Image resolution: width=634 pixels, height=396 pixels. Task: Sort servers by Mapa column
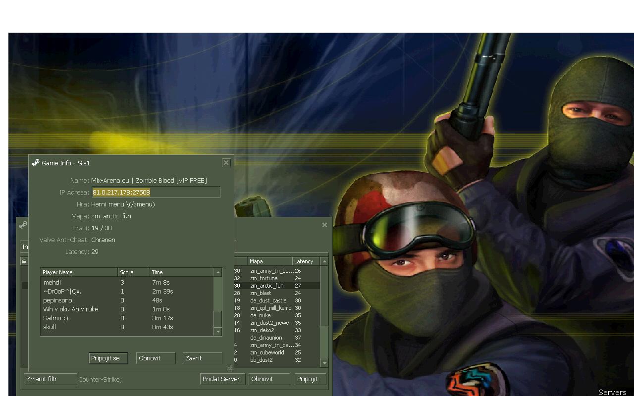pos(270,261)
